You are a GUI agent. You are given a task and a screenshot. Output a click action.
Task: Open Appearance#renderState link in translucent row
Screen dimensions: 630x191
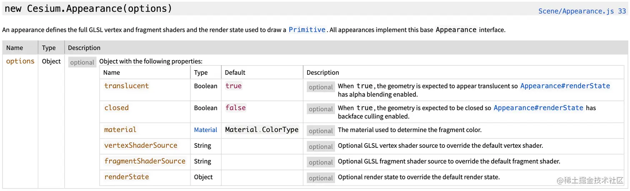565,86
